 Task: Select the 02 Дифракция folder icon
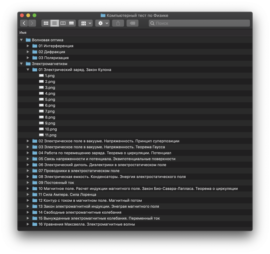(35, 52)
